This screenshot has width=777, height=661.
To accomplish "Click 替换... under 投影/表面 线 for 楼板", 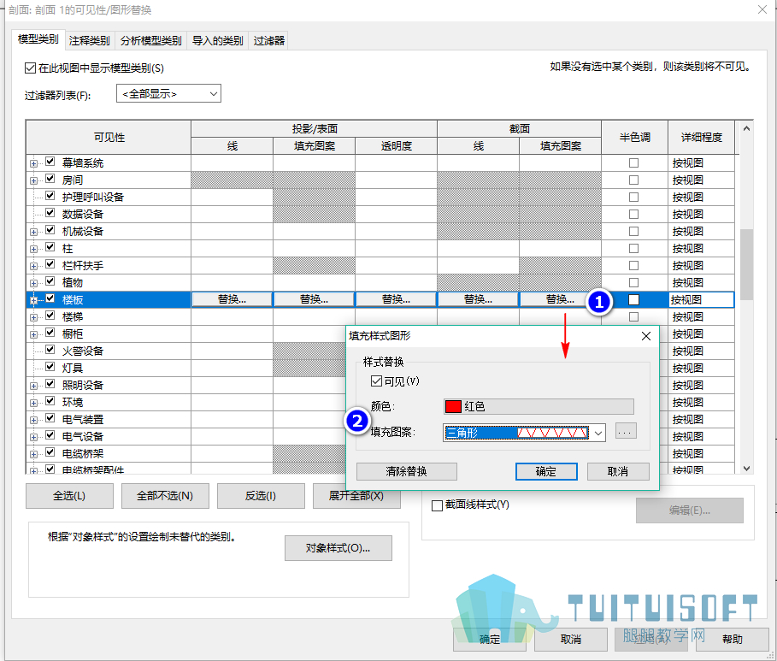I will pyautogui.click(x=232, y=299).
